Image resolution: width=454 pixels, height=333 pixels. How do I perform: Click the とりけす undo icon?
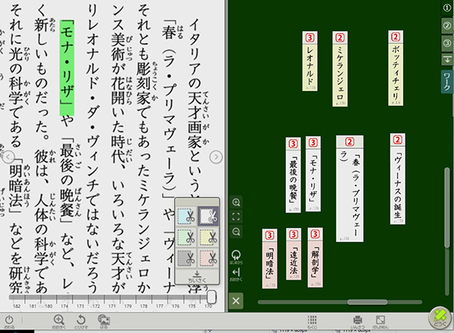tap(81, 321)
